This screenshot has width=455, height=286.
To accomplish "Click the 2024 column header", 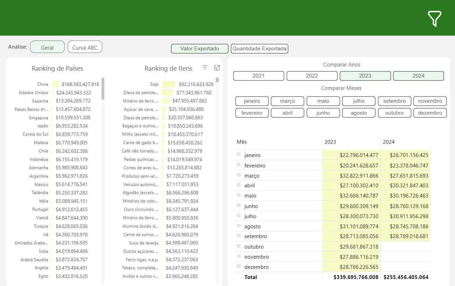I will point(388,142).
